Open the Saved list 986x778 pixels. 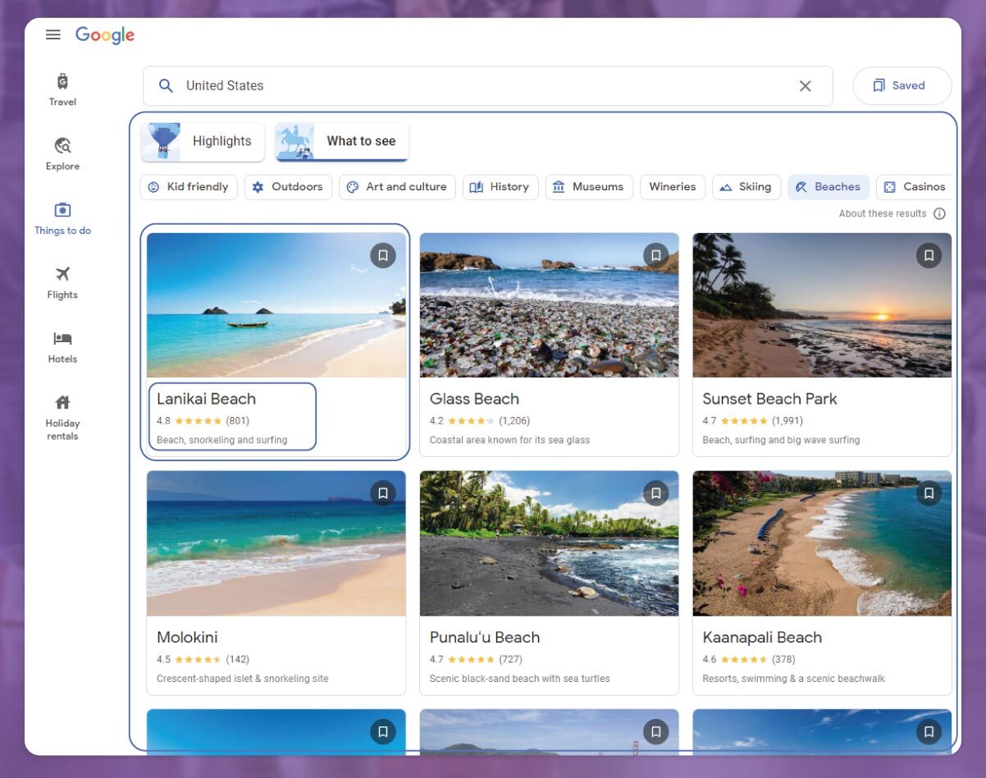902,85
